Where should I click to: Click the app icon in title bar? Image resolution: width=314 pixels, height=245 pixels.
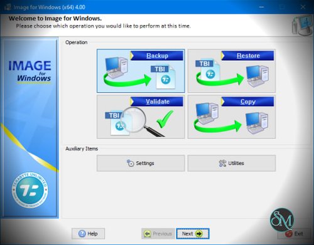(x=8, y=7)
